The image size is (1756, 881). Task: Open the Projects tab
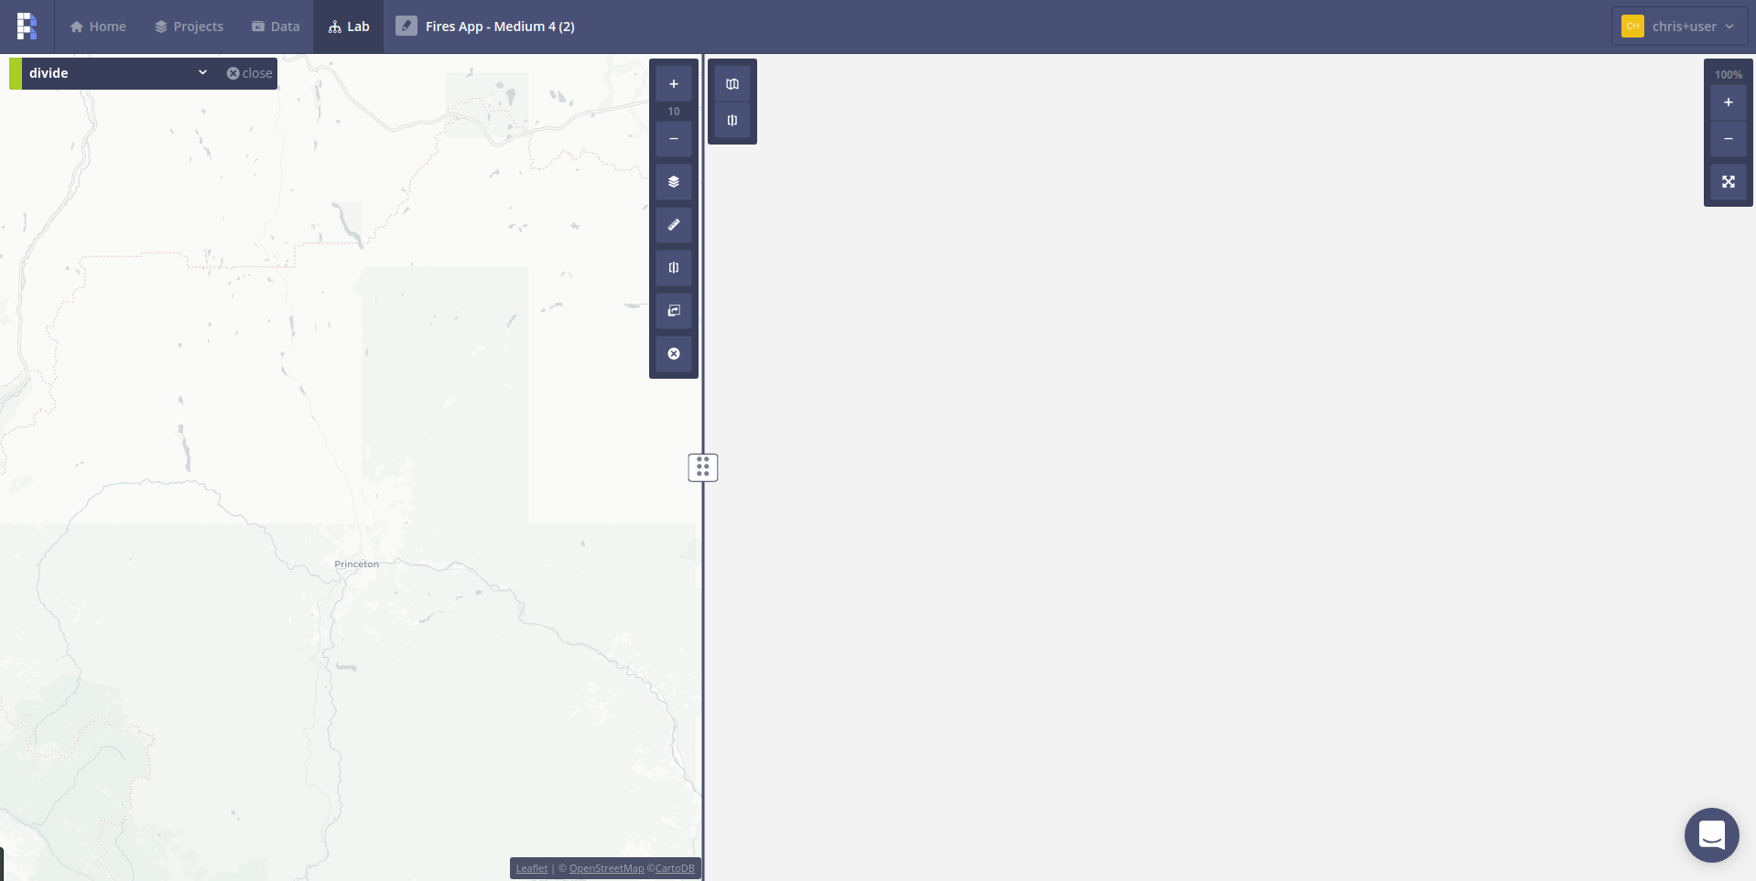tap(189, 27)
